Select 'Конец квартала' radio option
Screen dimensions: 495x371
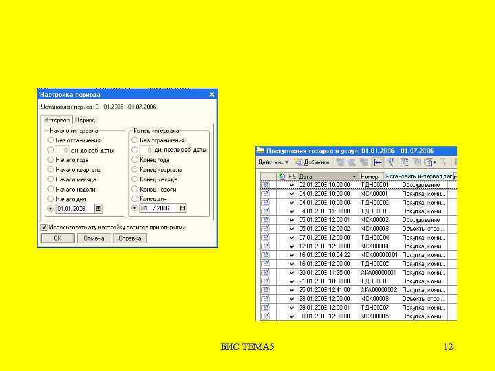135,170
